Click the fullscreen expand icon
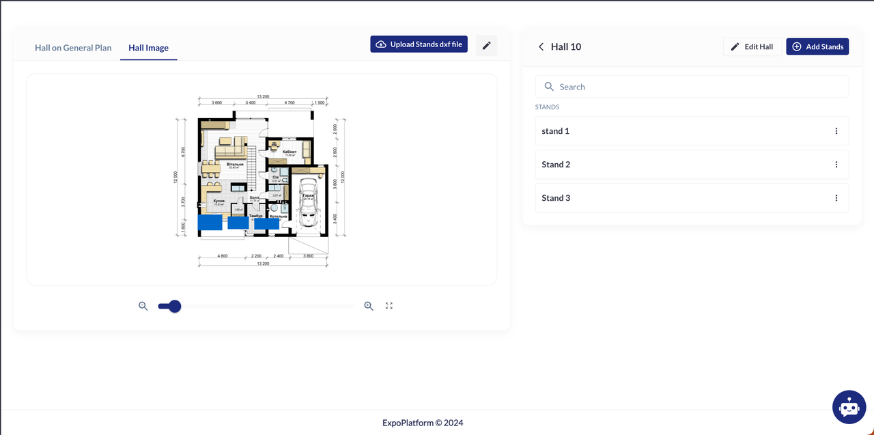This screenshot has width=874, height=435. point(389,306)
